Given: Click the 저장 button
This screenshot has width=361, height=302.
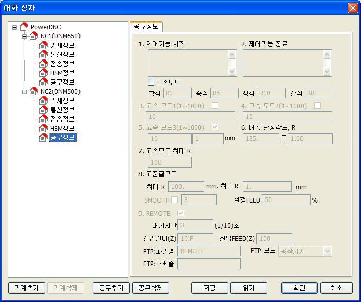Looking at the screenshot, I should click(210, 288).
